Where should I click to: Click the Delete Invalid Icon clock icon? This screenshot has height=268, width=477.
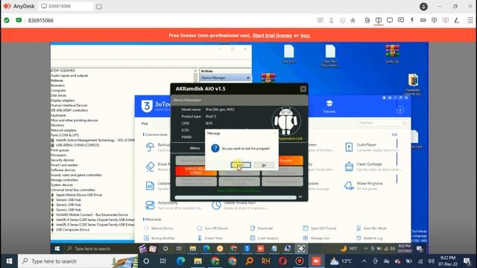point(216,205)
